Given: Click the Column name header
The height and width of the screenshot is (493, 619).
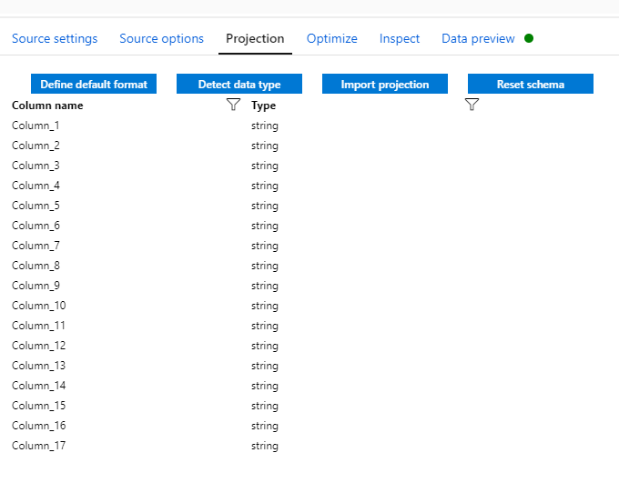Looking at the screenshot, I should [47, 106].
